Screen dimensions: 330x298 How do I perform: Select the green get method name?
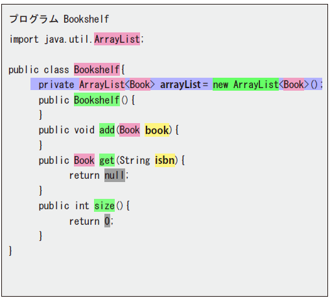click(107, 160)
